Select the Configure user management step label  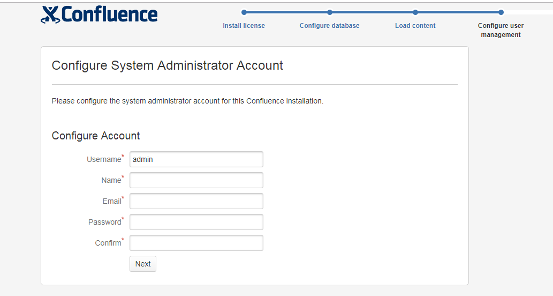[x=501, y=30]
